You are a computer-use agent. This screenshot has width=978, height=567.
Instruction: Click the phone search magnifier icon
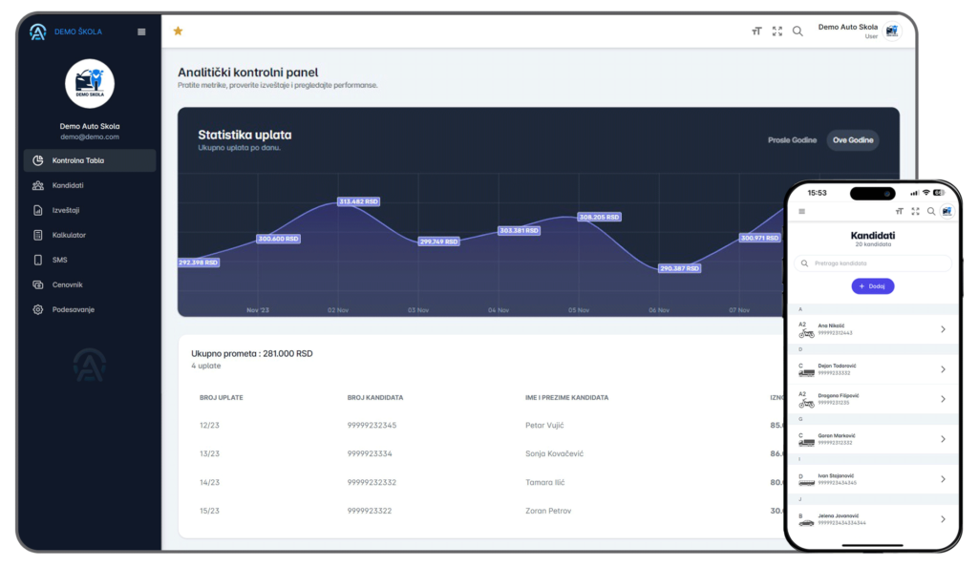point(931,211)
